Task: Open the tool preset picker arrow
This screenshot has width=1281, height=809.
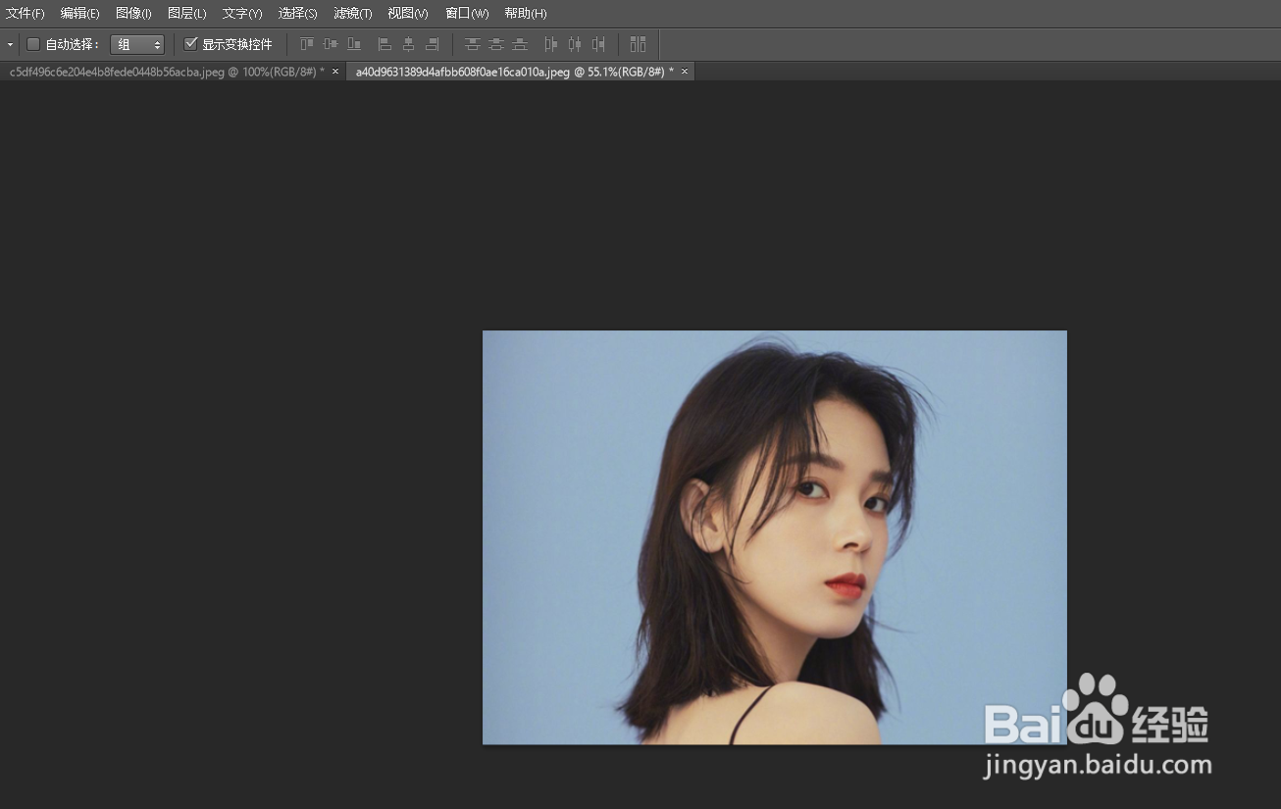Action: (x=10, y=44)
